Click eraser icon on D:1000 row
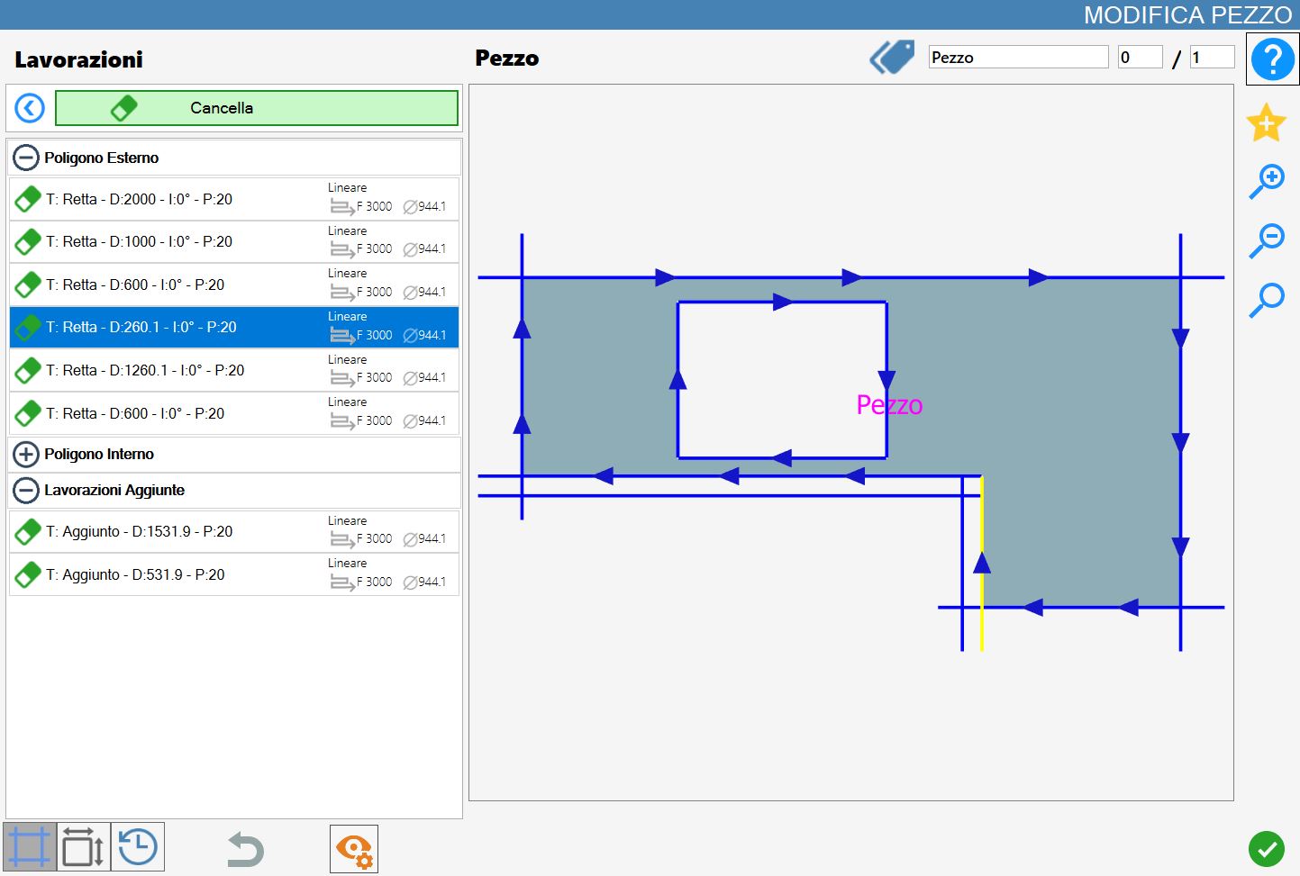The width and height of the screenshot is (1300, 876). pyautogui.click(x=28, y=242)
